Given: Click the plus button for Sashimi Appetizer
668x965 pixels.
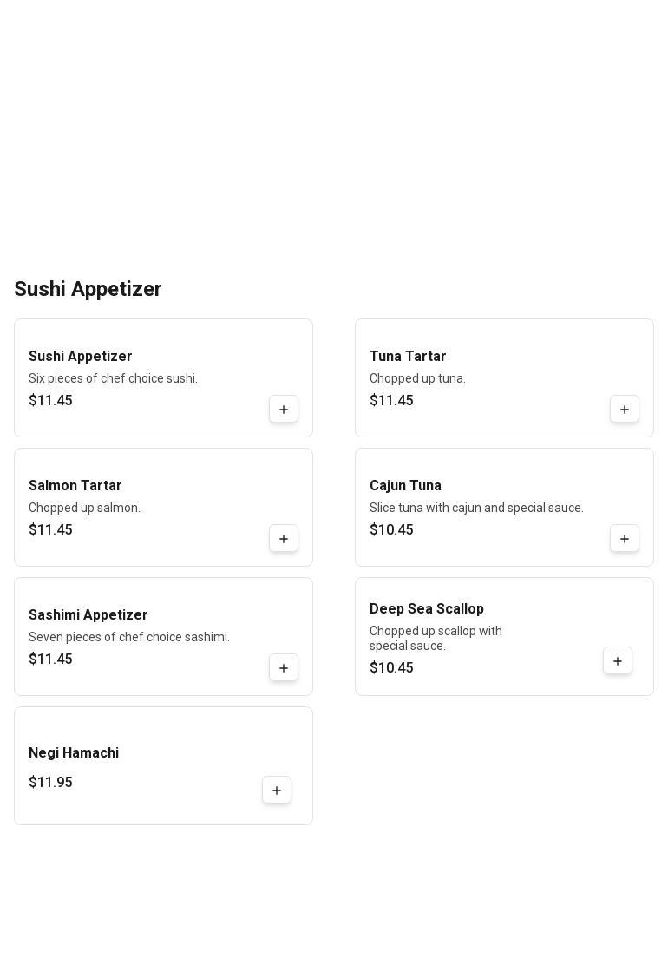Looking at the screenshot, I should [284, 668].
